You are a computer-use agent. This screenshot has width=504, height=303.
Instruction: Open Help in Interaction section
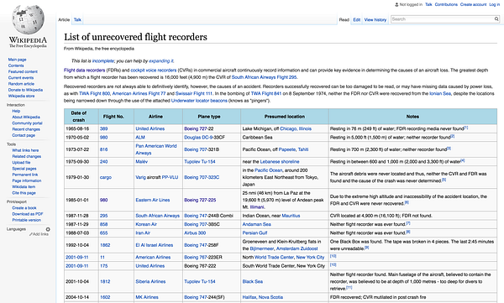[16, 111]
